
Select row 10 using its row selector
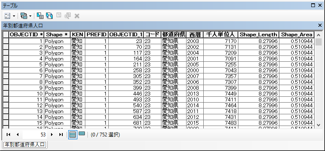pos(5,94)
